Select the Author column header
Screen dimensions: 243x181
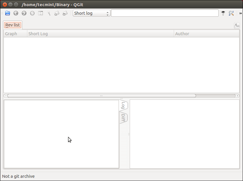click(182, 33)
